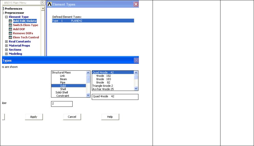The height and width of the screenshot is (146, 254).
Task: Click category list scroll up arrow
Action: pyautogui.click(x=88, y=73)
